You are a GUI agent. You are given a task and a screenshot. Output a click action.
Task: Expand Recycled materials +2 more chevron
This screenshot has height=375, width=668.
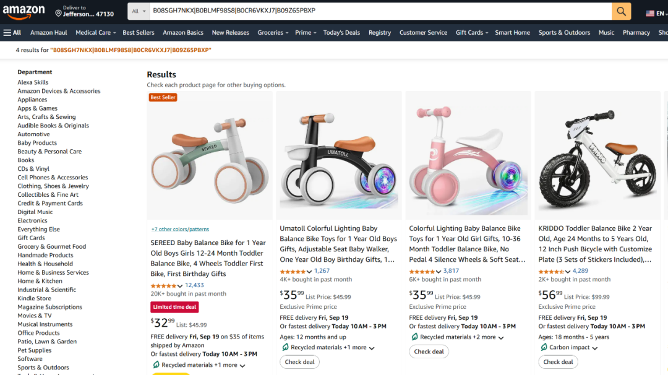pyautogui.click(x=501, y=337)
